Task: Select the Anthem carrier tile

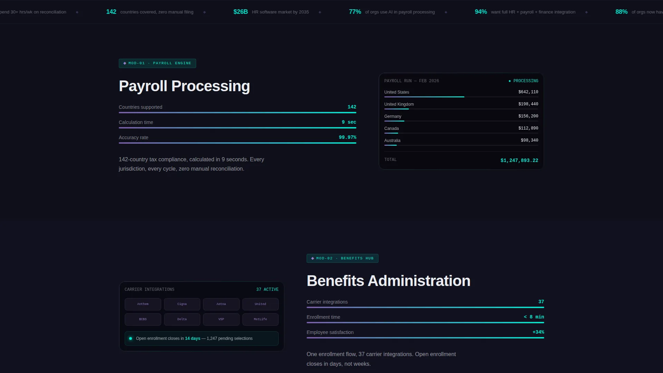Action: 143,304
